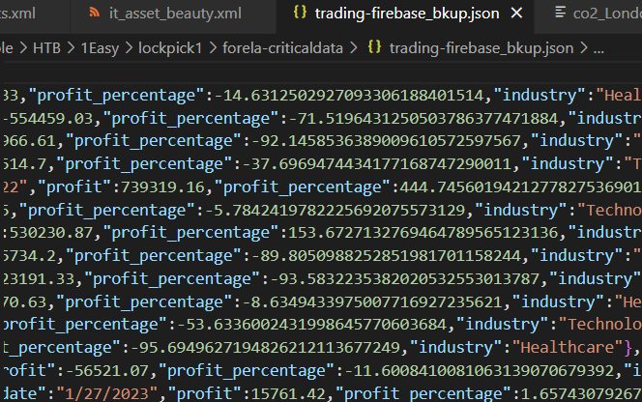Screen dimensions: 642x402
Task: Click the JSON braces icon on the active tab
Action: tap(301, 14)
